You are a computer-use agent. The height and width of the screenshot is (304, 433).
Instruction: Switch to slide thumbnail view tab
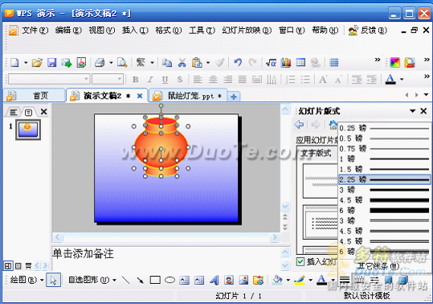[x=28, y=113]
